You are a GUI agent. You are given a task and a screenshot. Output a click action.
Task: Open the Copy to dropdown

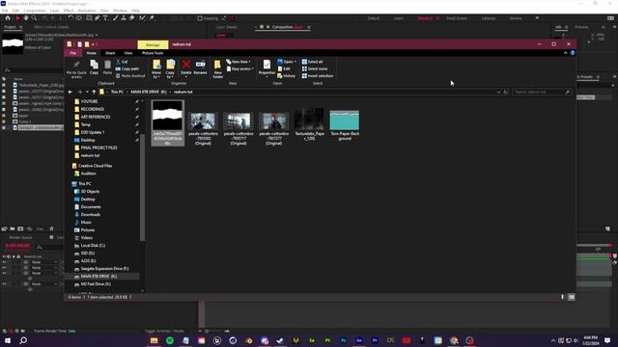(x=170, y=68)
